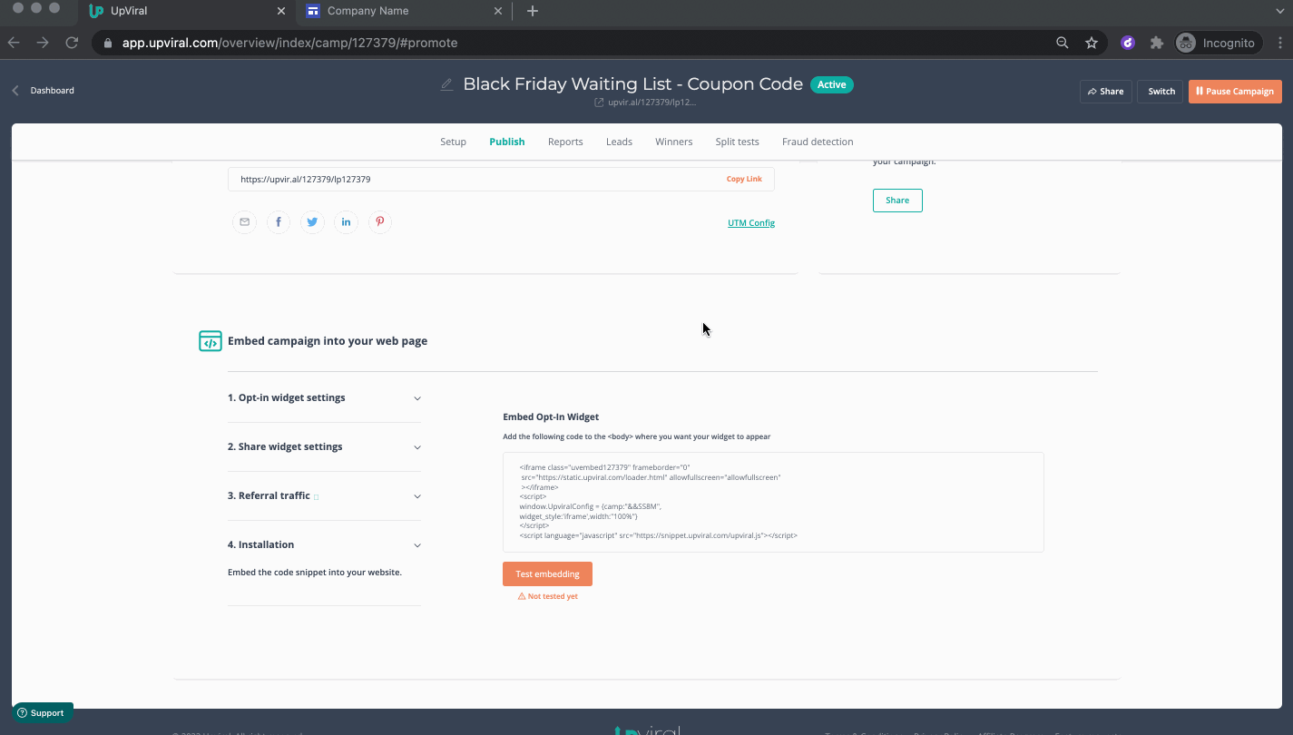
Task: Open Chrome three-dot menu
Action: (1279, 43)
